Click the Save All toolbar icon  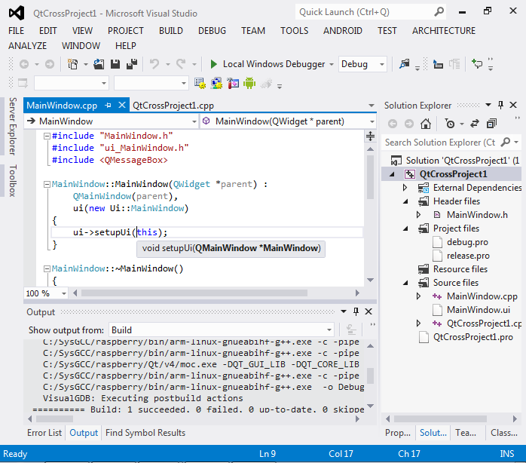click(132, 64)
